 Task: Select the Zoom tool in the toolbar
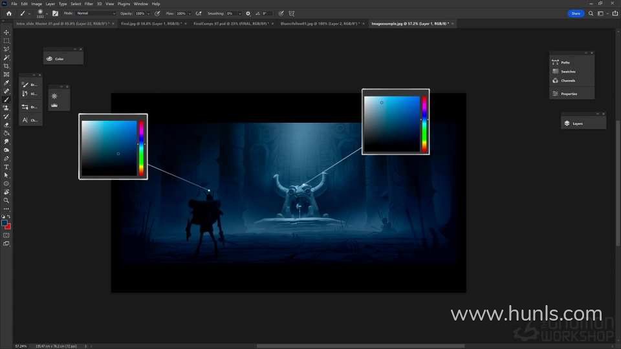tap(6, 200)
